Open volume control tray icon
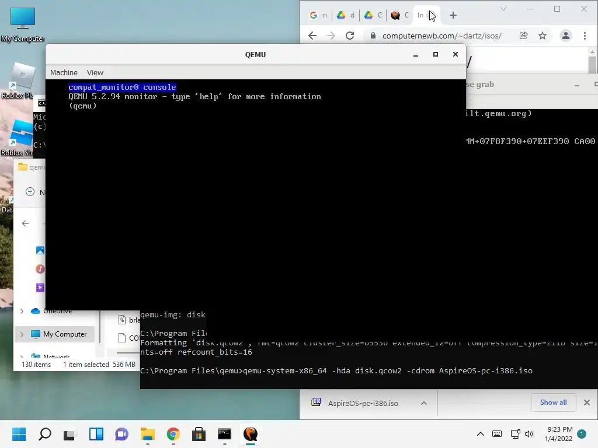The image size is (598, 448). tap(529, 434)
